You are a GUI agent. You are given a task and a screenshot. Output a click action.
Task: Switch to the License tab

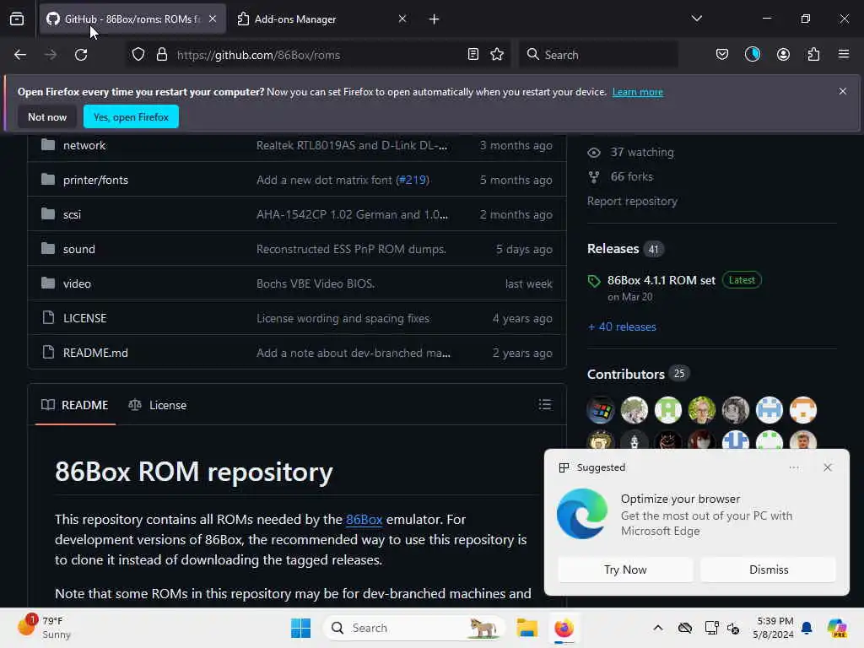(158, 405)
